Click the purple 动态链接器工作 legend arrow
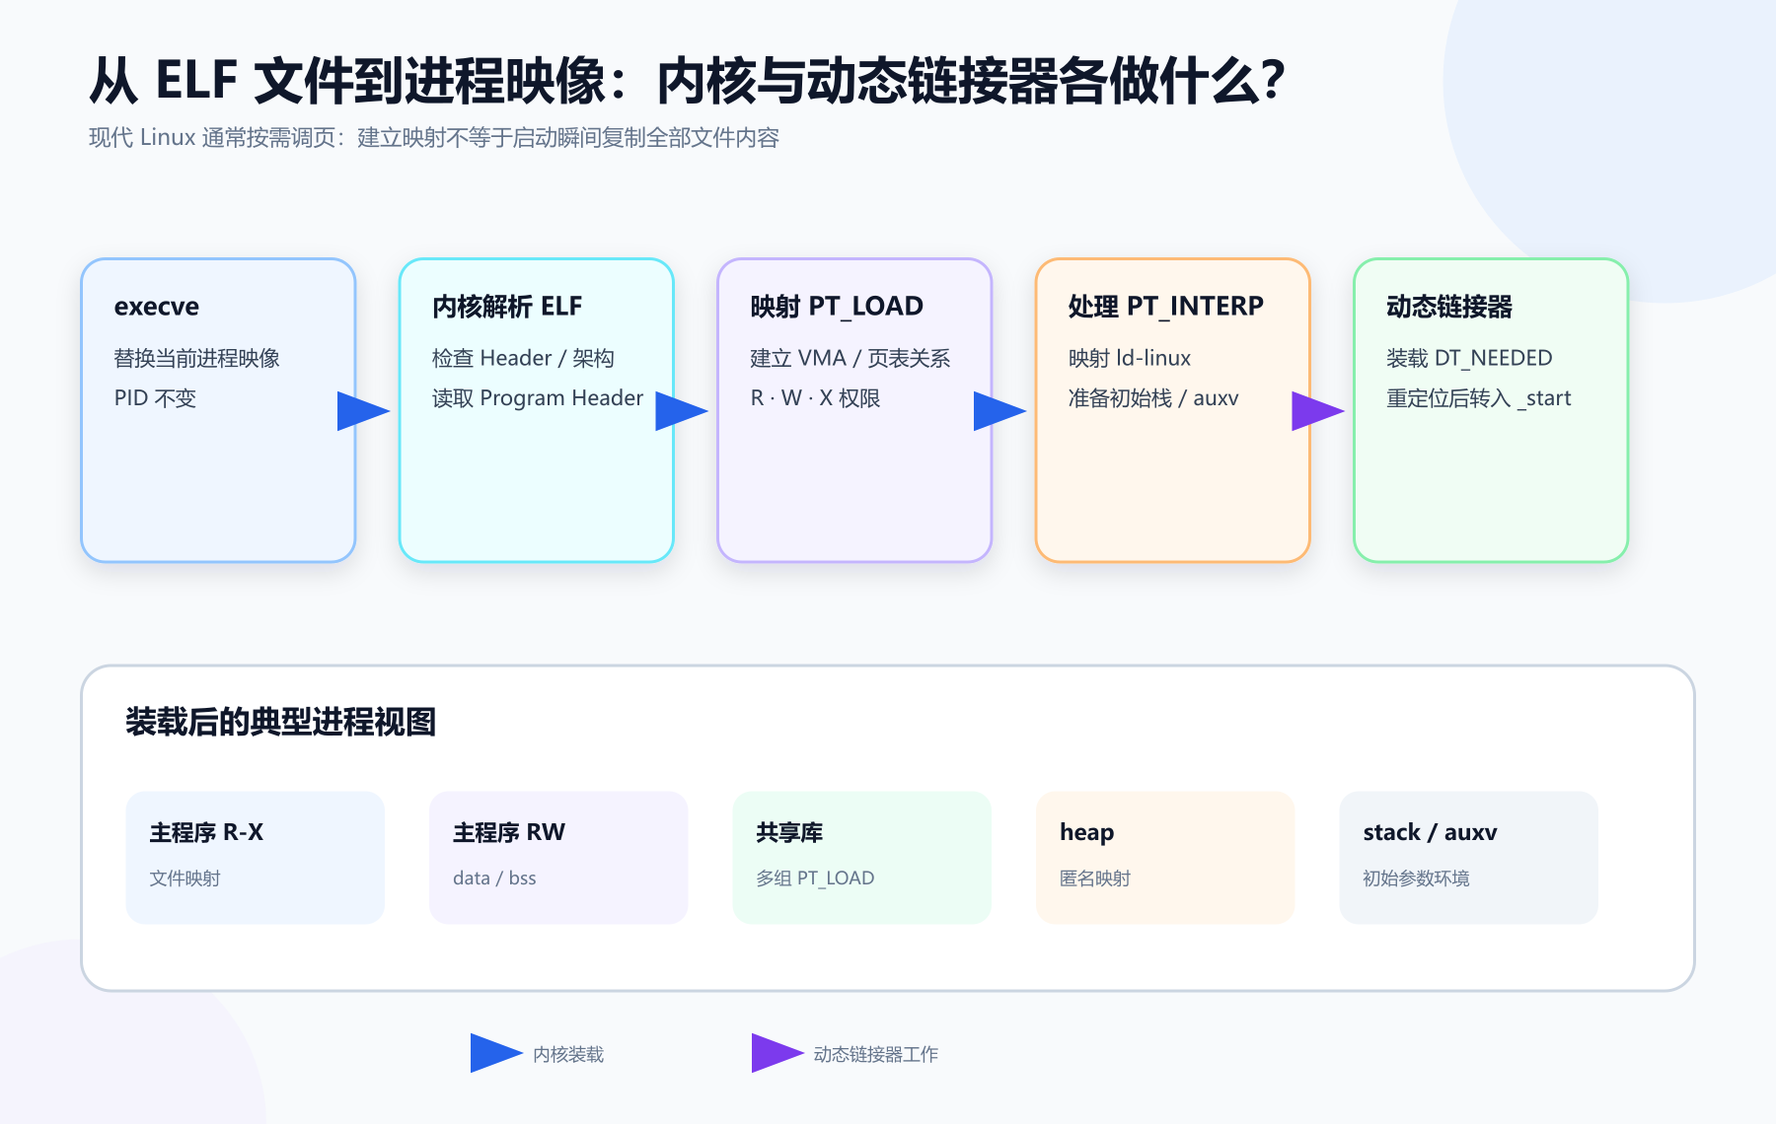Screen dimensions: 1776x1124 click(777, 1053)
